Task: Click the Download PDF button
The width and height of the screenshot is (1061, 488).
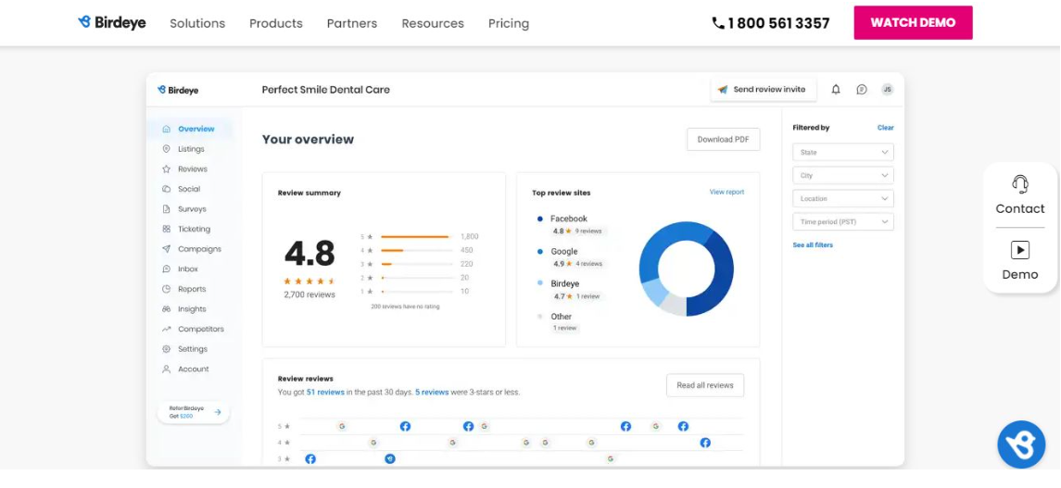Action: click(724, 139)
